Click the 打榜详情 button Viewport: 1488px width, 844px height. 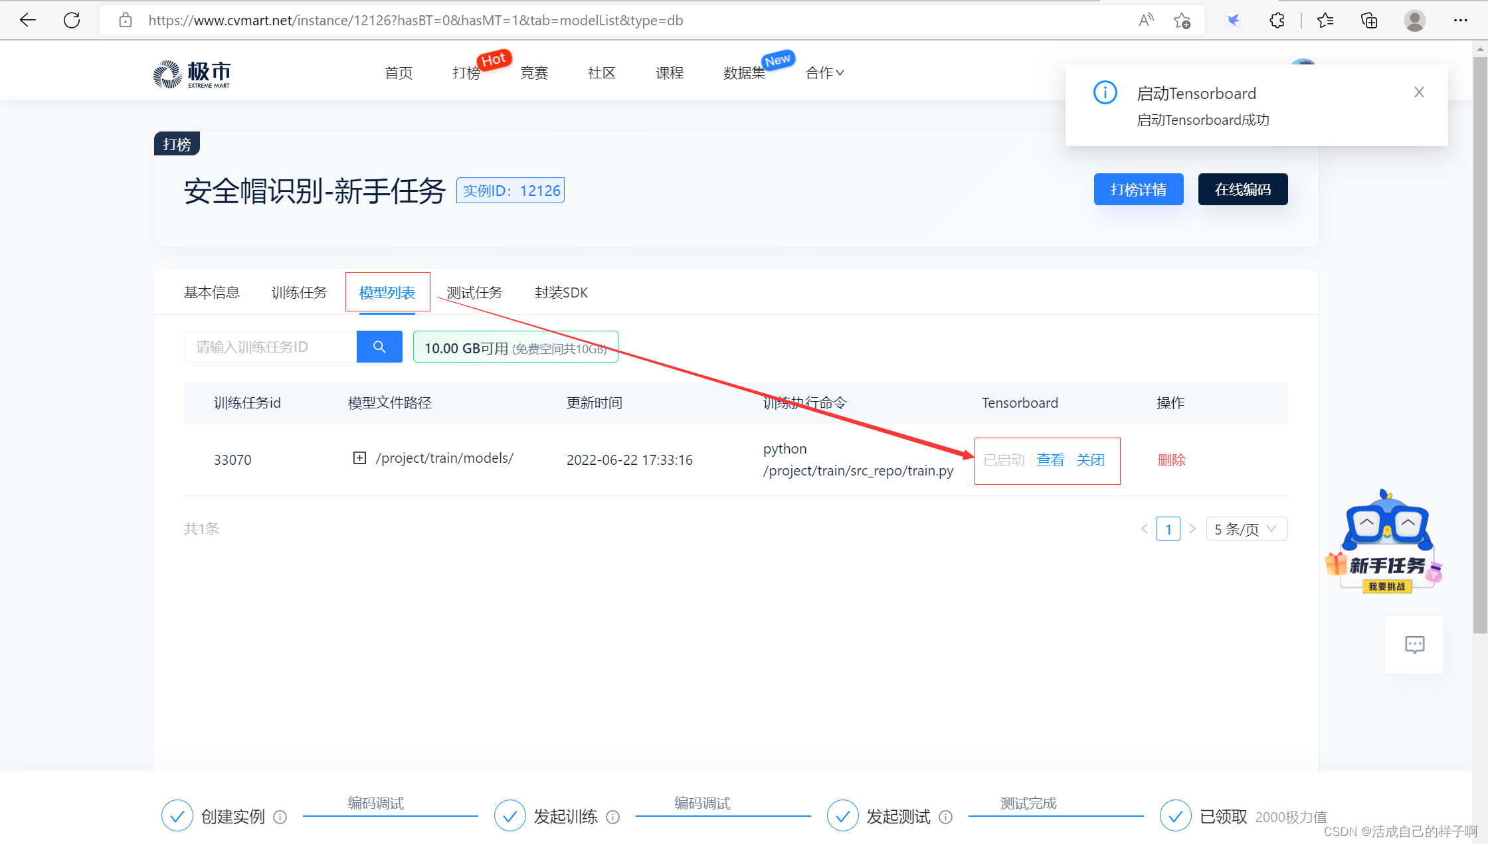tap(1138, 189)
